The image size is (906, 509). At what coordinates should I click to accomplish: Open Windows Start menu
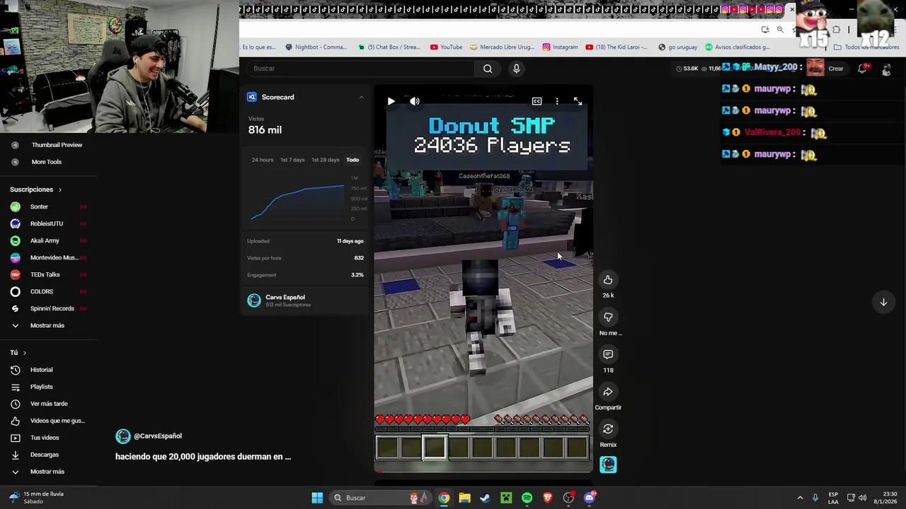(x=317, y=498)
